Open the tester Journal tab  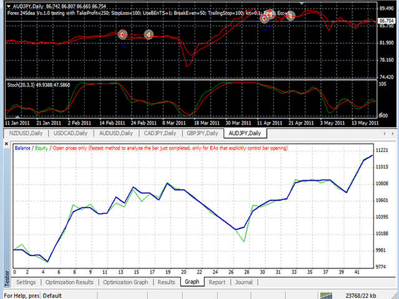[x=244, y=282]
